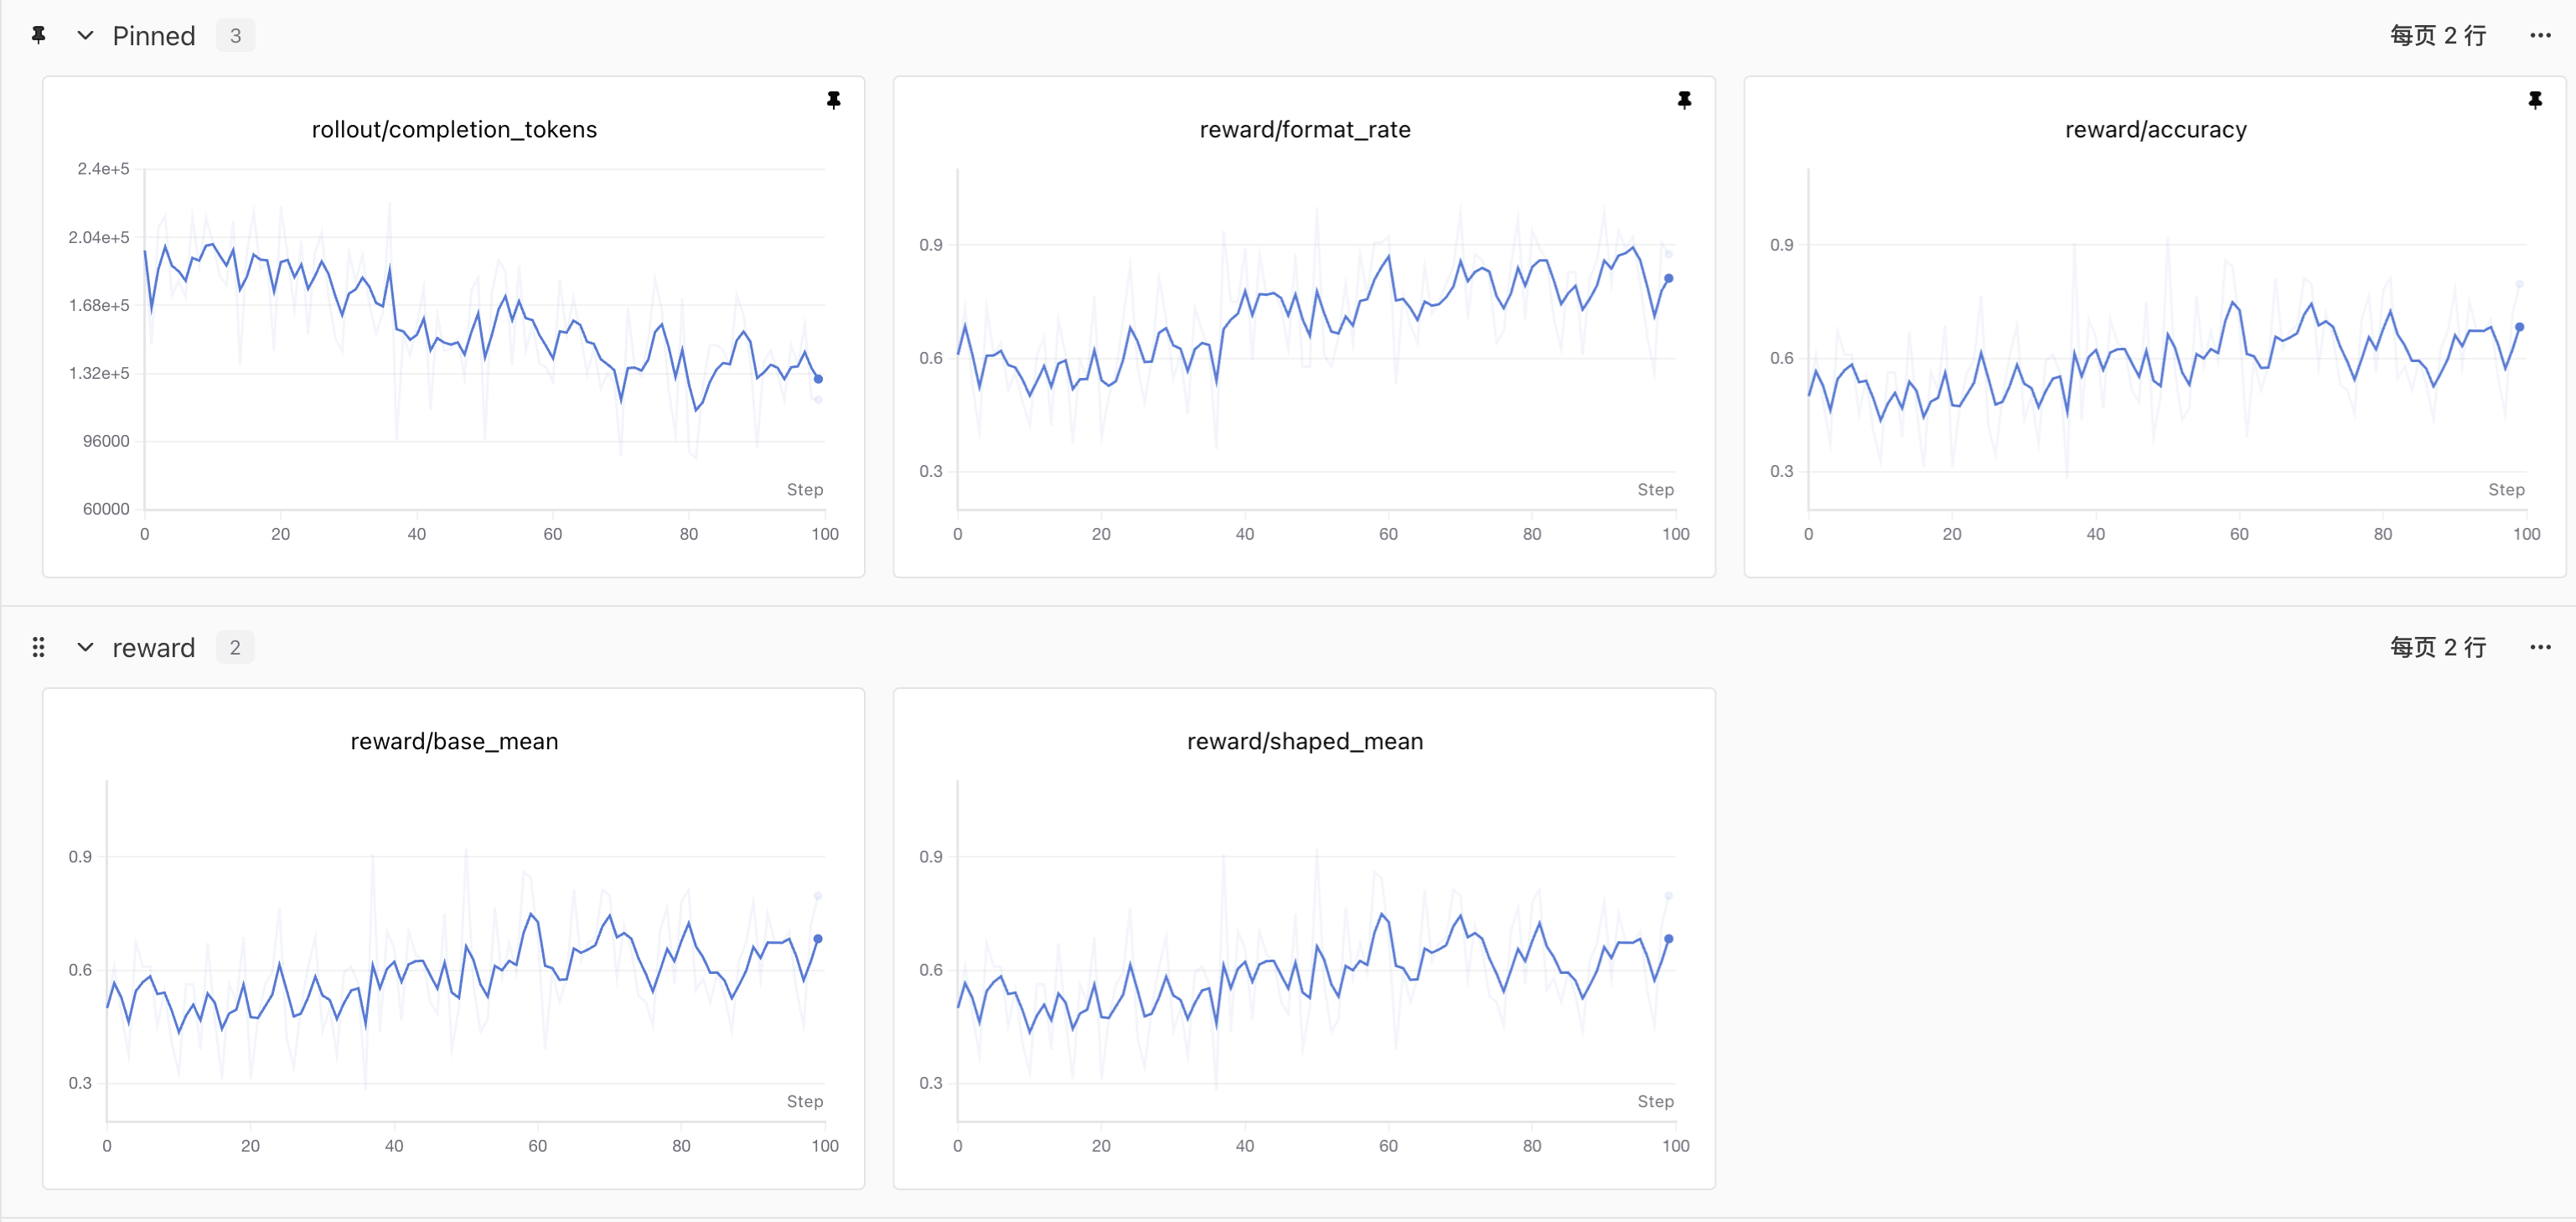Click last data point in base_mean chart

pyautogui.click(x=818, y=939)
